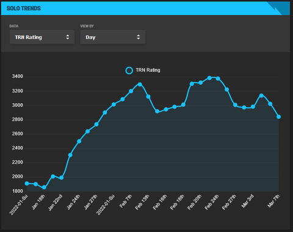This screenshot has width=293, height=232.
Task: Select the highest data point near 3400
Action: pos(209,78)
